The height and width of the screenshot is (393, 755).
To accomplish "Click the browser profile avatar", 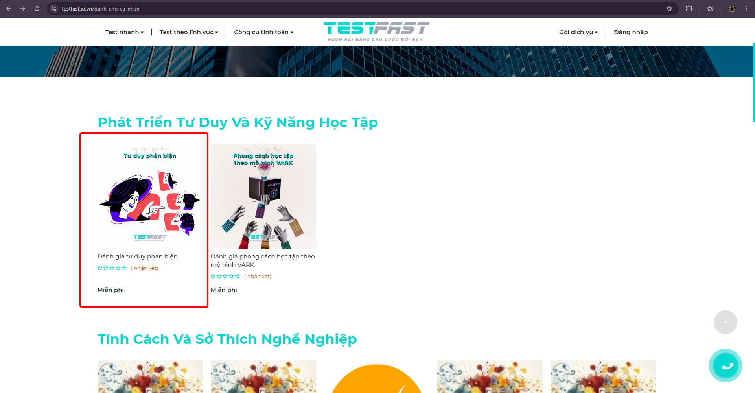I will click(x=732, y=9).
